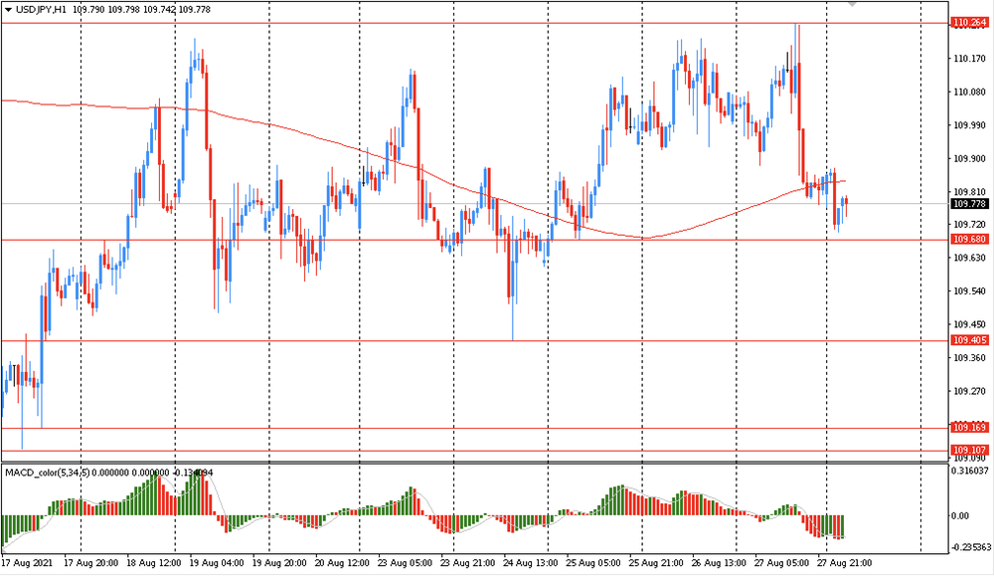The image size is (994, 576).
Task: Click price scale value 109.810
Action: [x=970, y=192]
